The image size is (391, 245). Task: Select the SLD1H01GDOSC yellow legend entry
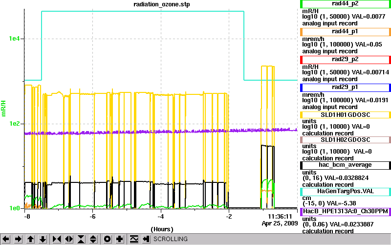[346, 115]
